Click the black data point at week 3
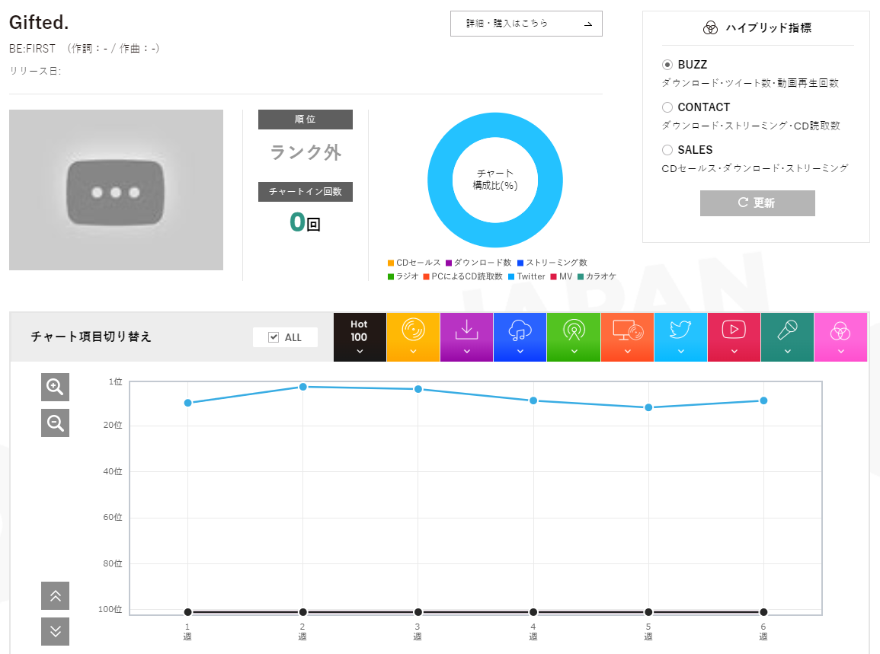 (418, 612)
